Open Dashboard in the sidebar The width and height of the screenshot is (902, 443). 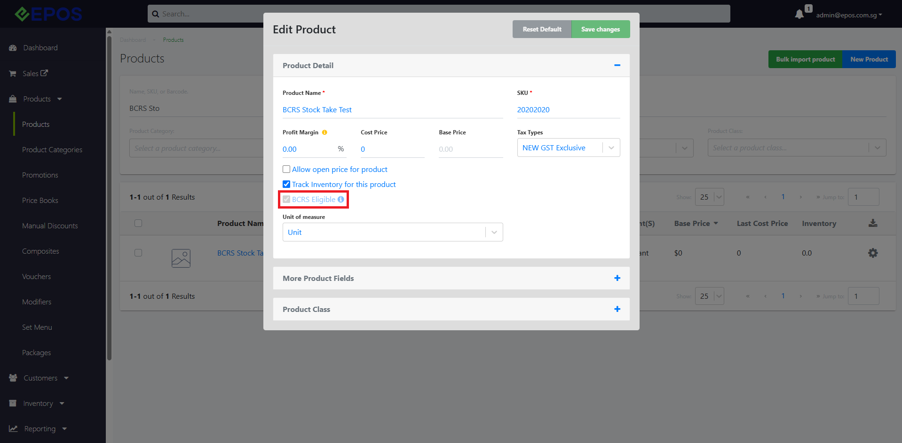pos(40,48)
